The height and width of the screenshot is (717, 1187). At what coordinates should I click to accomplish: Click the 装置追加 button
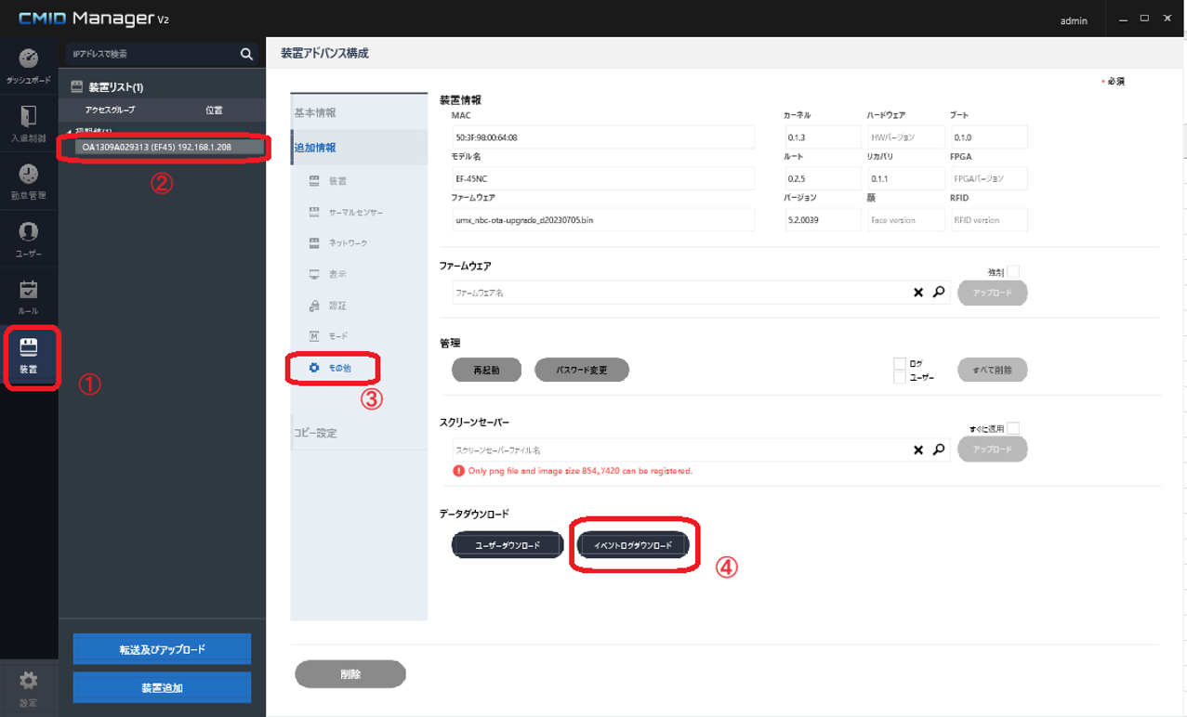(x=162, y=688)
